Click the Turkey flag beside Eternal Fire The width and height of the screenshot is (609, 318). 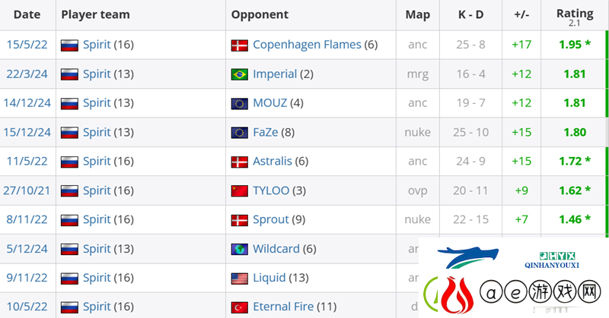point(239,307)
